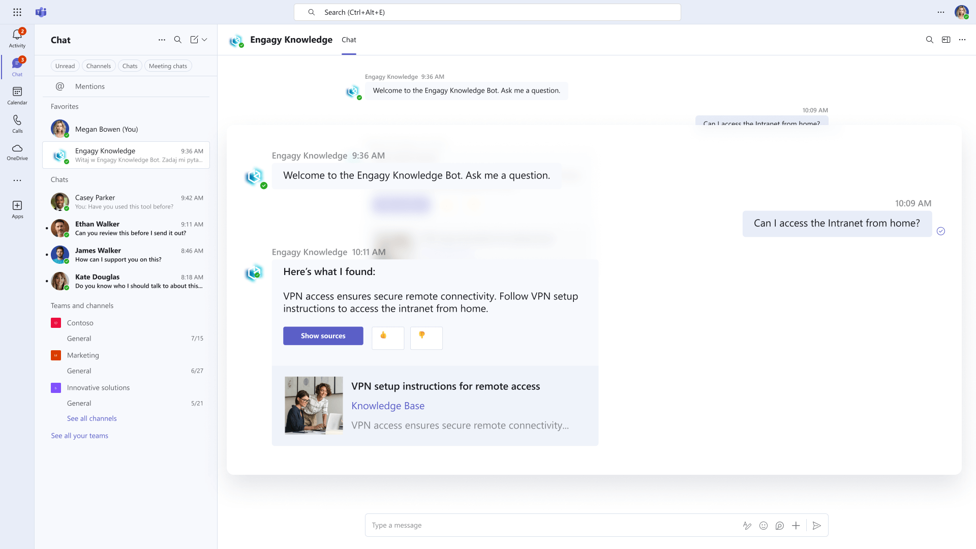Expand the new chat dropdown chevron
976x549 pixels.
pos(204,40)
